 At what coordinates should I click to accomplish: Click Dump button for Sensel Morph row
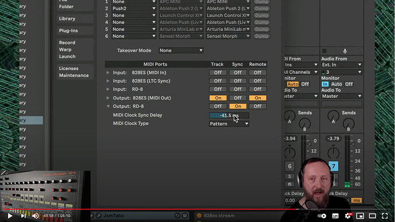[261, 36]
